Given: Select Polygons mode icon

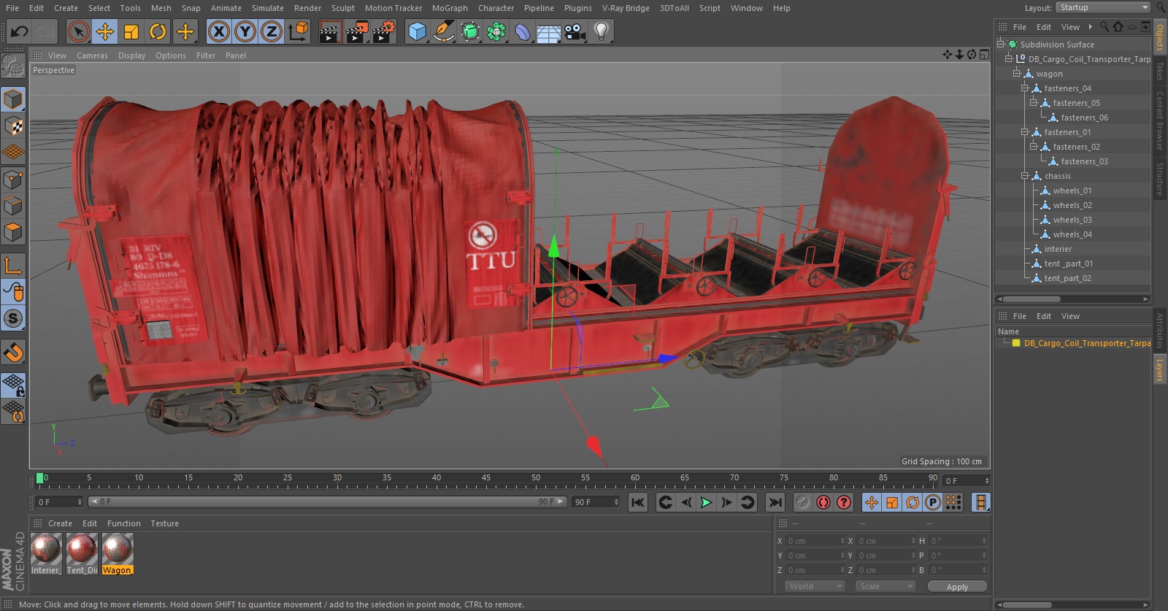Looking at the screenshot, I should [13, 232].
